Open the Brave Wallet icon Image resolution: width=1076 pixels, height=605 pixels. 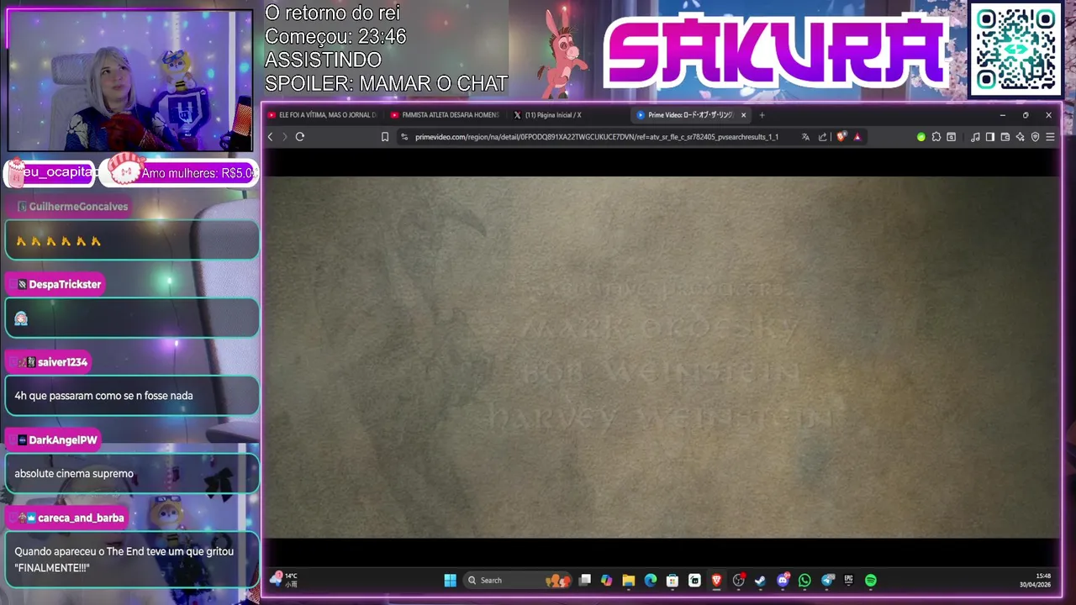pos(1005,137)
